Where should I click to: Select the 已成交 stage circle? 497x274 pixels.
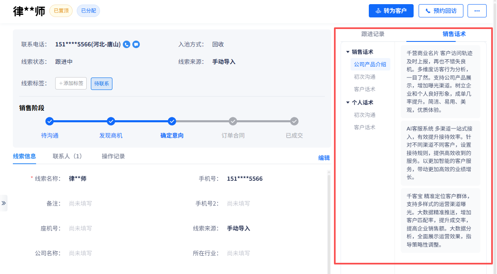click(x=294, y=121)
